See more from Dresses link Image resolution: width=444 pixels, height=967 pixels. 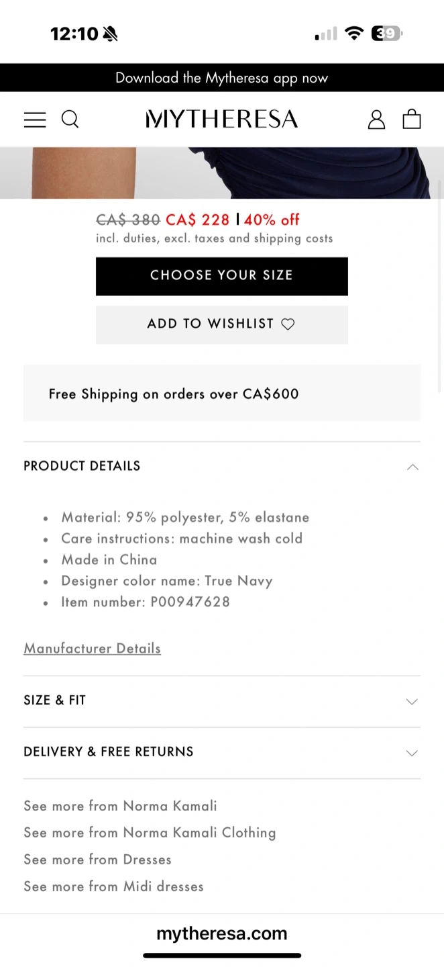[x=98, y=860]
